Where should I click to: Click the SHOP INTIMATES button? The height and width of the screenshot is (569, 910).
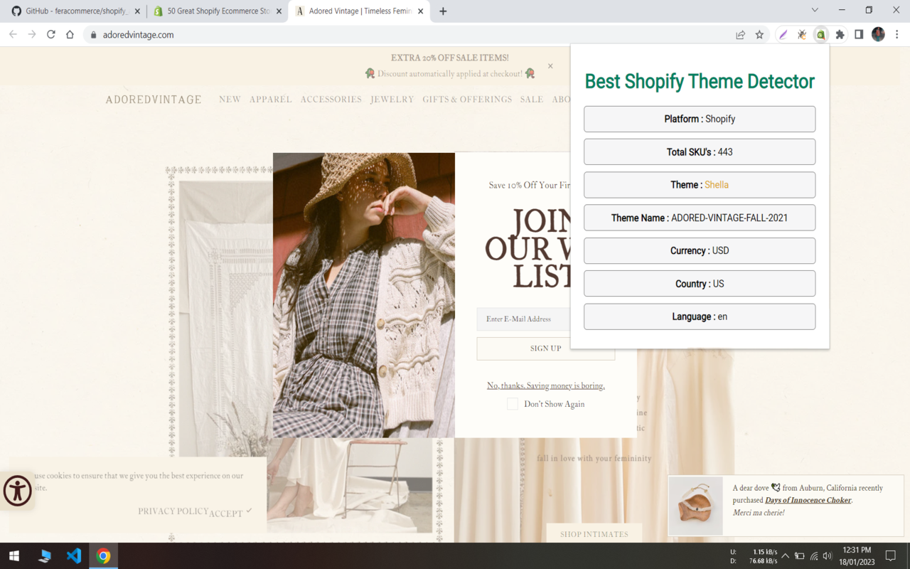594,534
